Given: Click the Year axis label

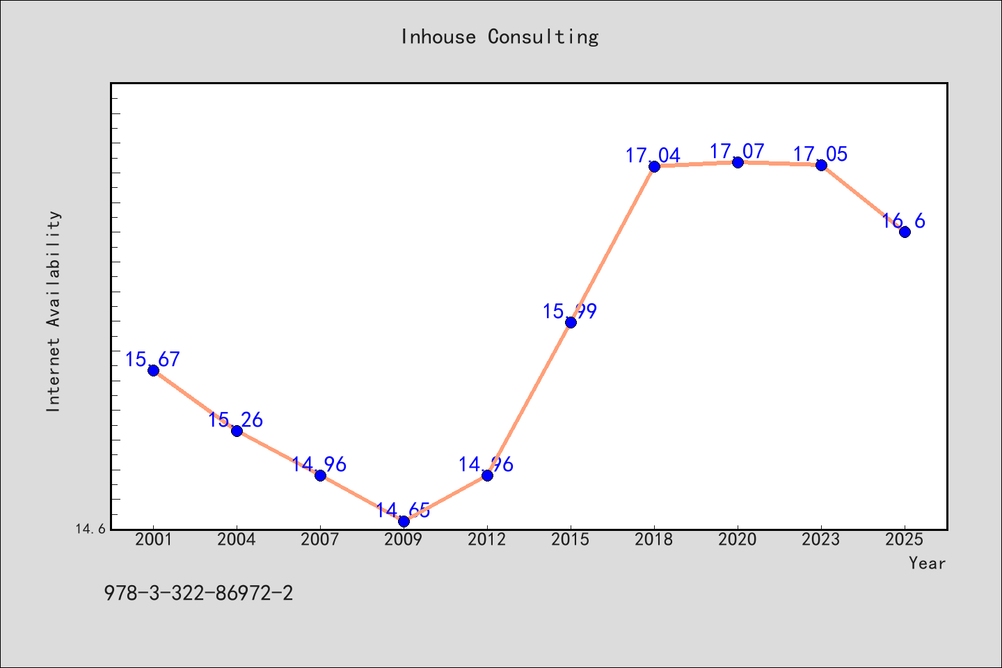Looking at the screenshot, I should click(x=927, y=563).
